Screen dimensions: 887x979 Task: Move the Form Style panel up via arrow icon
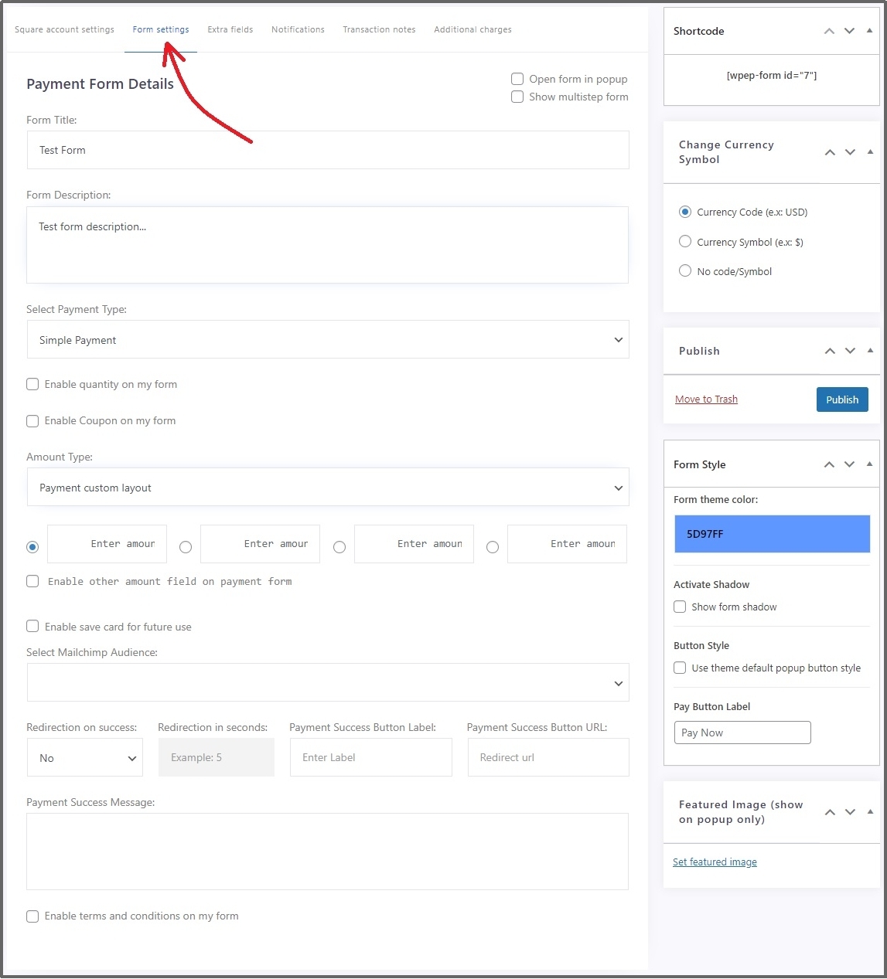tap(829, 464)
